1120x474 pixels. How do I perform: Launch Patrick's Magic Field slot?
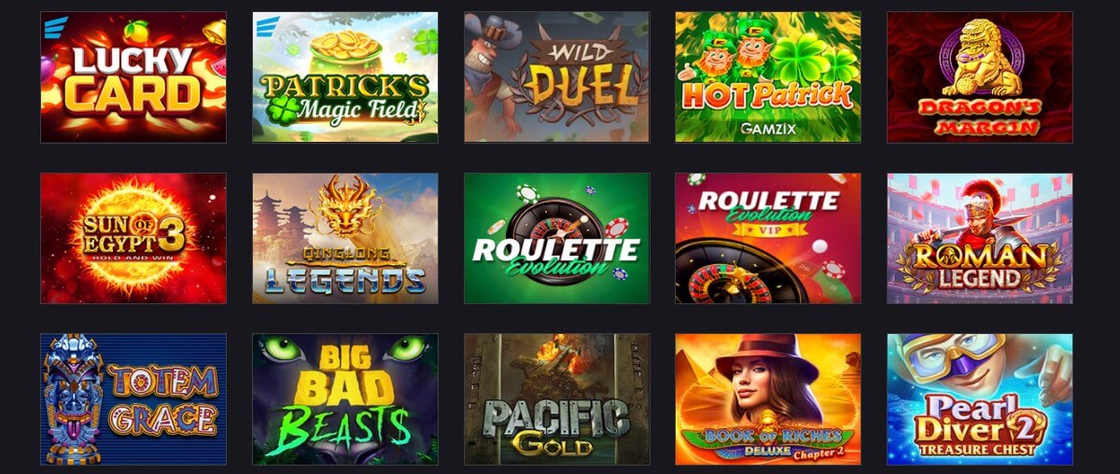345,77
